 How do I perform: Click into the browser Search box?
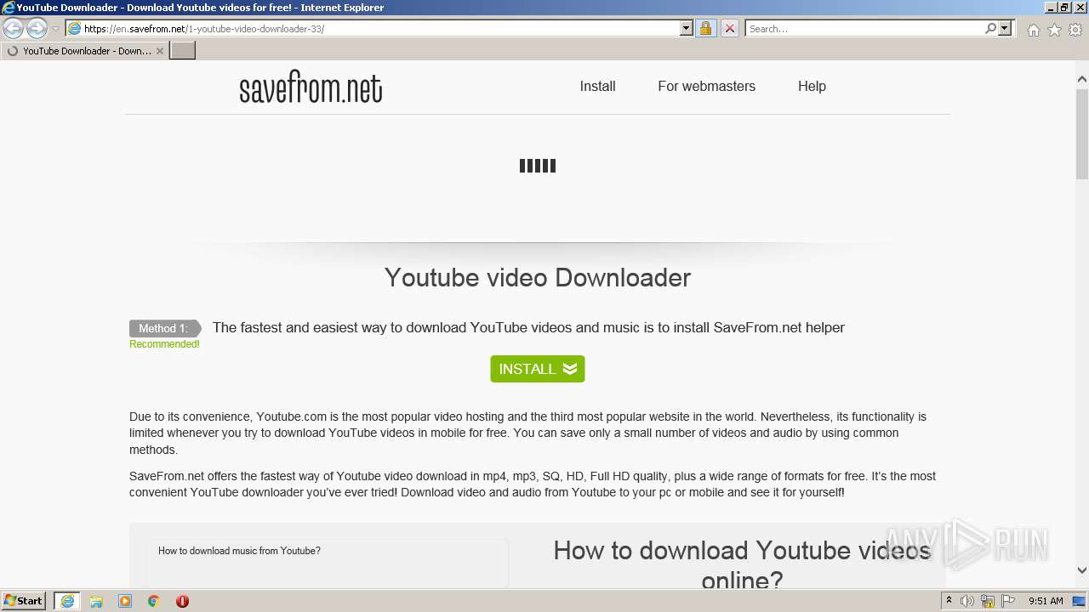[864, 28]
